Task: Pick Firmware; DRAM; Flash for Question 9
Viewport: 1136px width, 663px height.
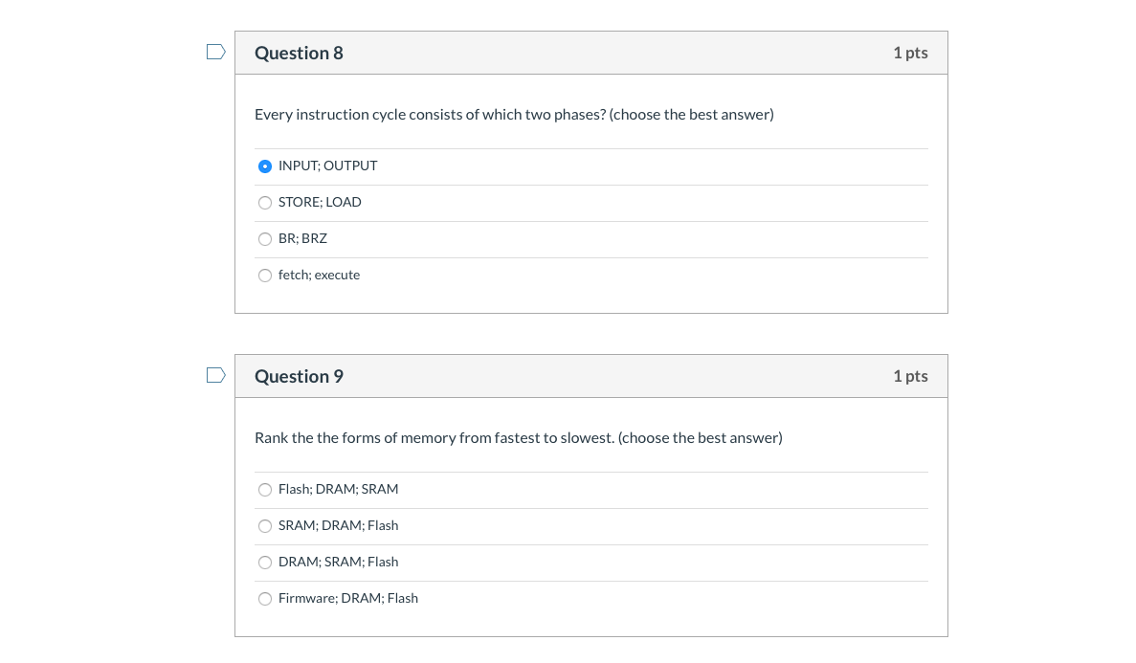Action: point(265,599)
